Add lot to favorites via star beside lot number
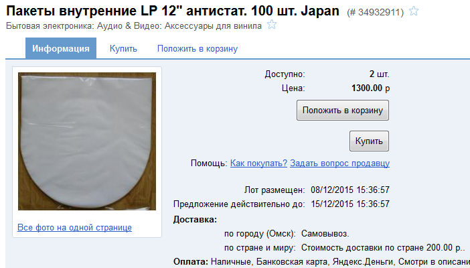470x268 pixels. 414,11
